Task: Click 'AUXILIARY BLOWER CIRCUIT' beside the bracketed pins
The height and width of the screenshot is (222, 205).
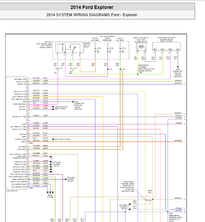Action: [x=57, y=164]
